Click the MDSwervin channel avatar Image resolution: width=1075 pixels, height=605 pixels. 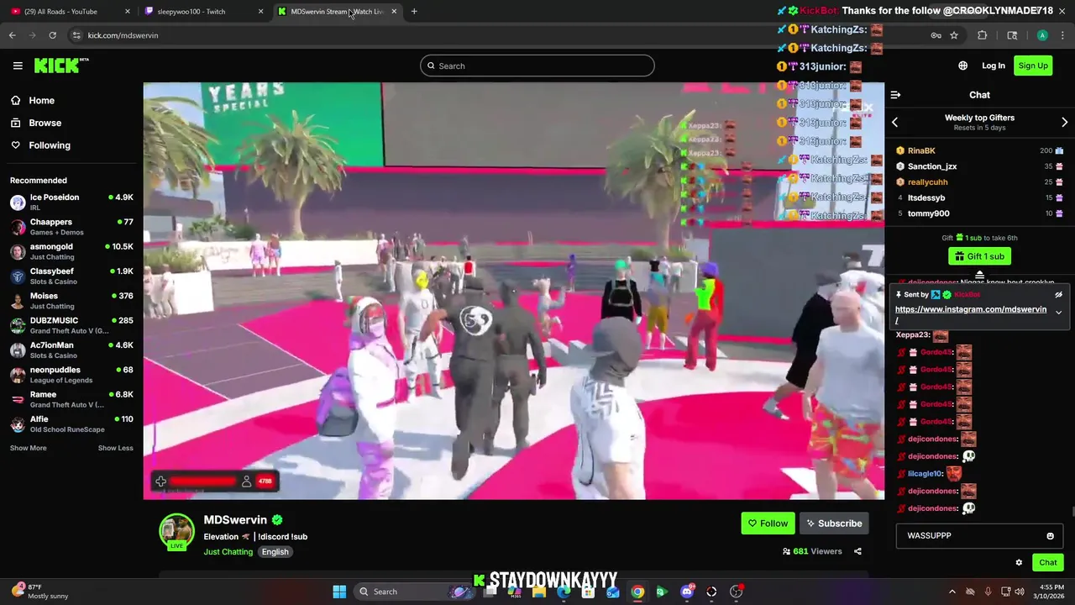177,530
